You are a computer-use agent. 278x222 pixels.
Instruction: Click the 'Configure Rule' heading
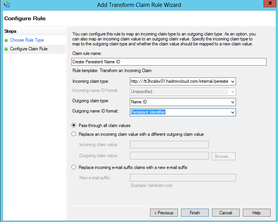(25, 18)
